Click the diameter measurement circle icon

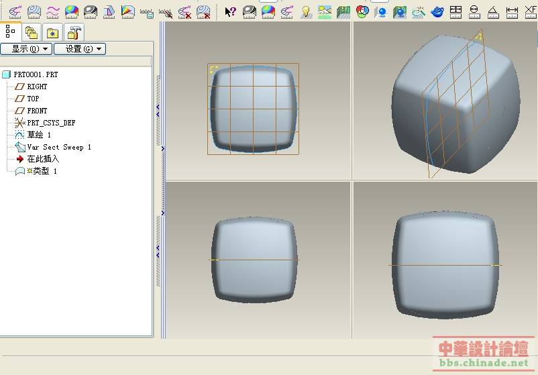coord(474,11)
